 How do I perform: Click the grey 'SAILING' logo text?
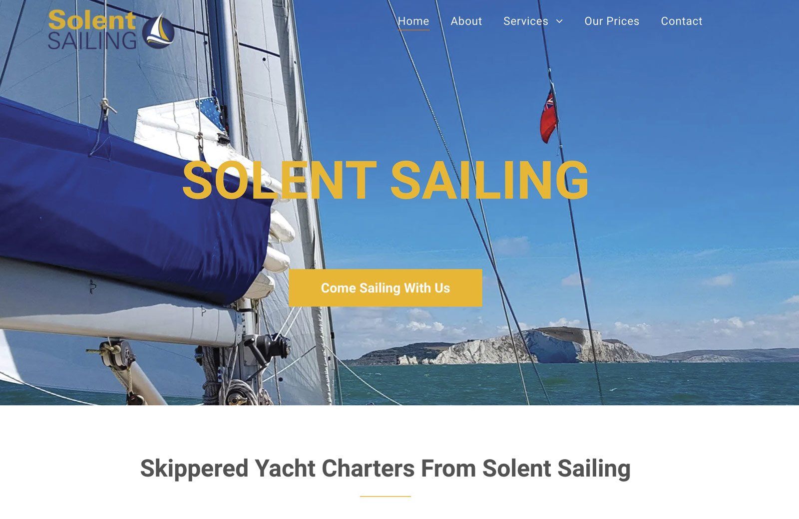pyautogui.click(x=92, y=41)
